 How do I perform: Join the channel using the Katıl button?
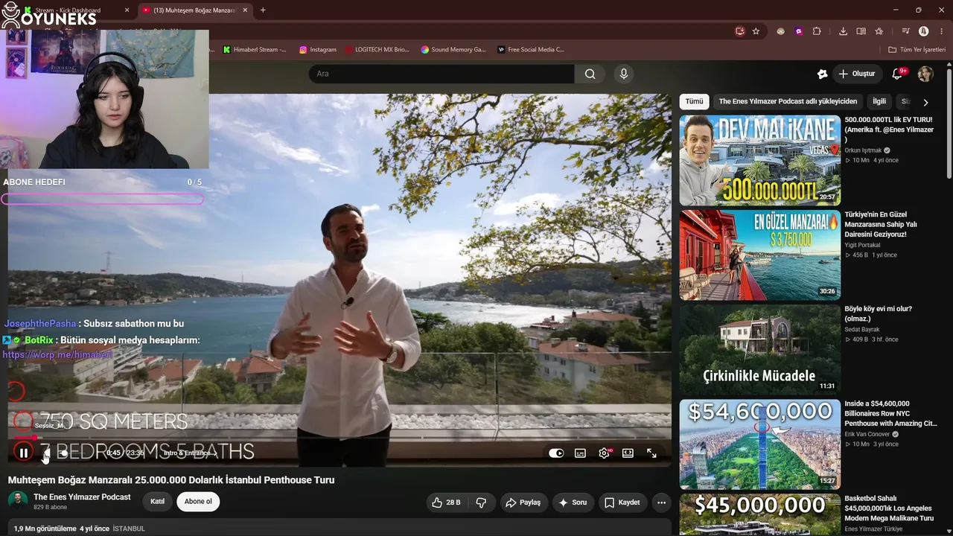pos(157,501)
